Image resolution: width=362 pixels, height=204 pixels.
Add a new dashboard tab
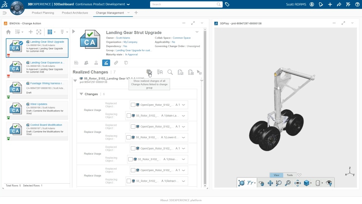coord(136,13)
